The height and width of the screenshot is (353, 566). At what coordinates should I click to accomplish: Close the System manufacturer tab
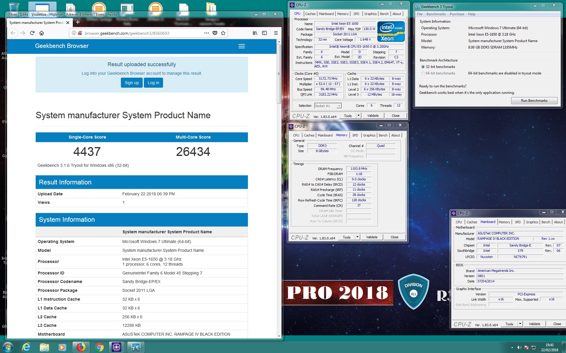[68, 23]
